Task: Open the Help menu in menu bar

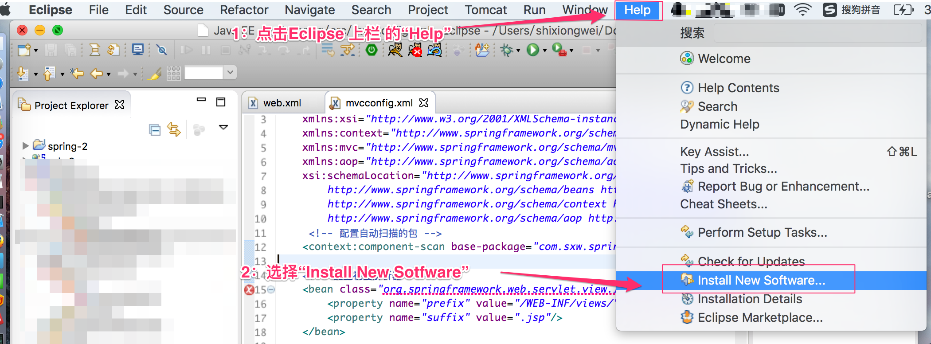Action: pyautogui.click(x=638, y=10)
